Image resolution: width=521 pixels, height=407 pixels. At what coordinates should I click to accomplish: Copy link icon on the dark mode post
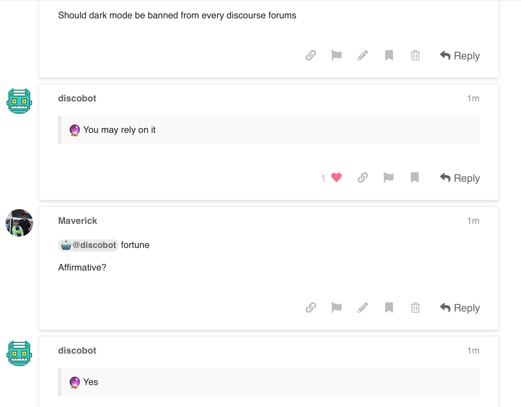310,56
